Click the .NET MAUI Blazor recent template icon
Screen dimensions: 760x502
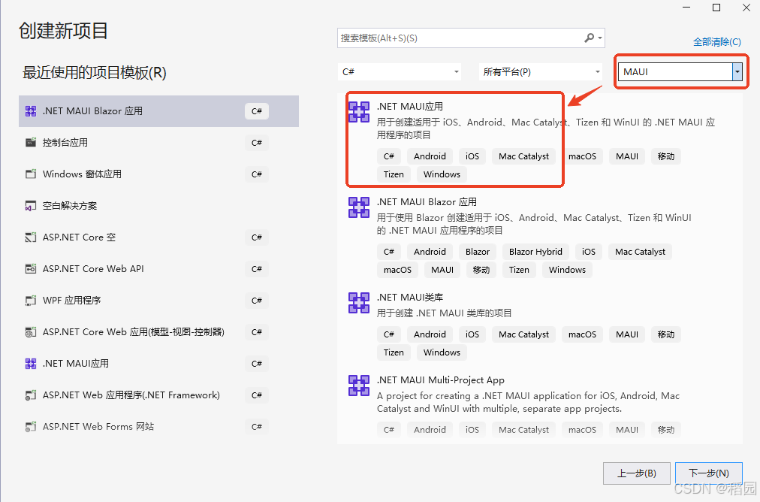tap(31, 111)
